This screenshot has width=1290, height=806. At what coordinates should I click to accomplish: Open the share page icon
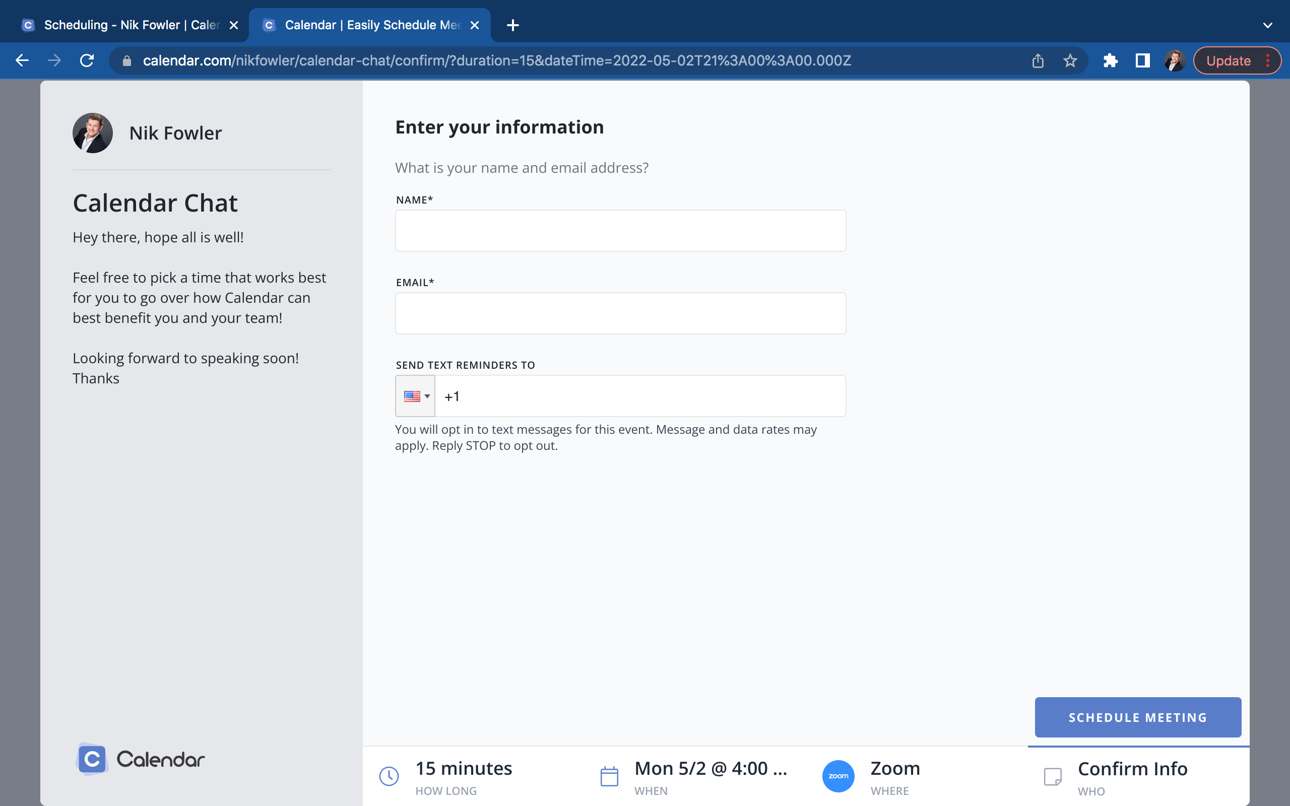(1038, 61)
